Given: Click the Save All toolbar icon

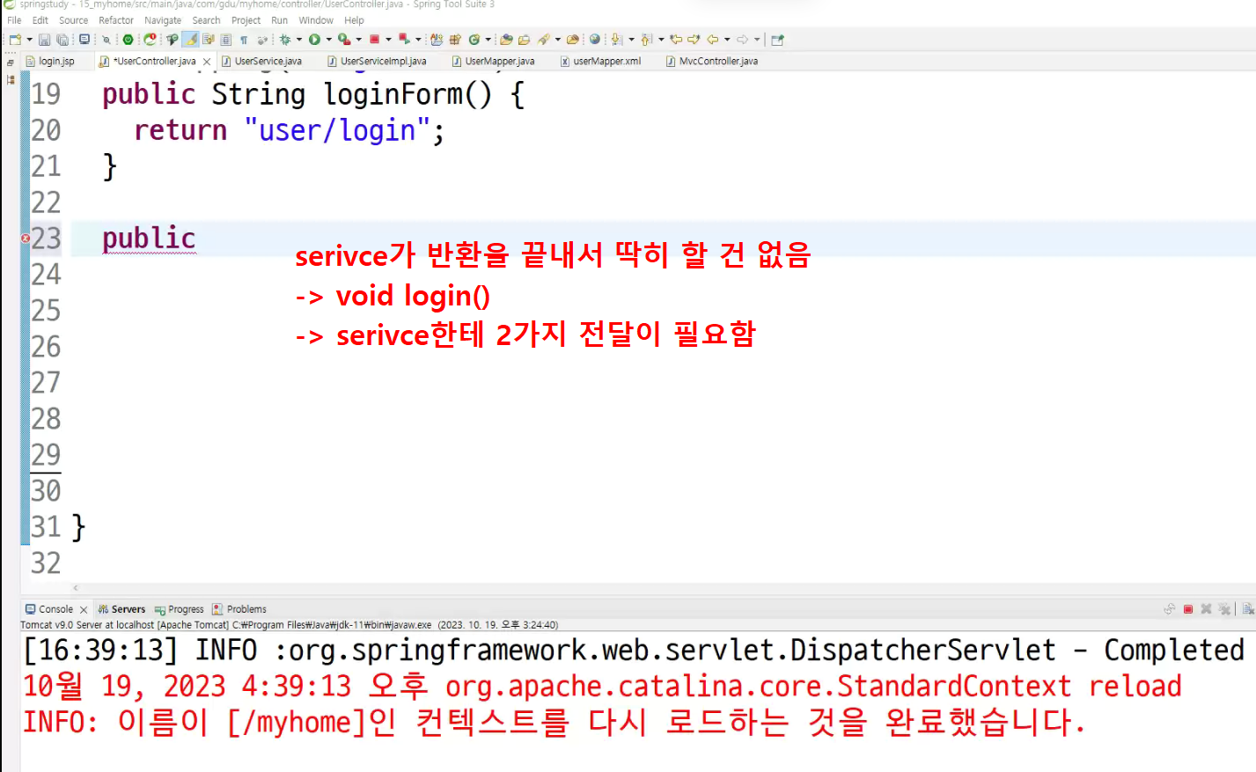Looking at the screenshot, I should pos(62,40).
